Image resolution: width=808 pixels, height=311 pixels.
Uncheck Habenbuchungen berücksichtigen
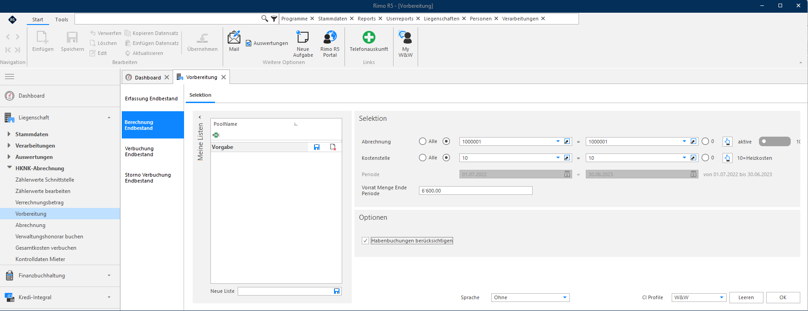[365, 241]
